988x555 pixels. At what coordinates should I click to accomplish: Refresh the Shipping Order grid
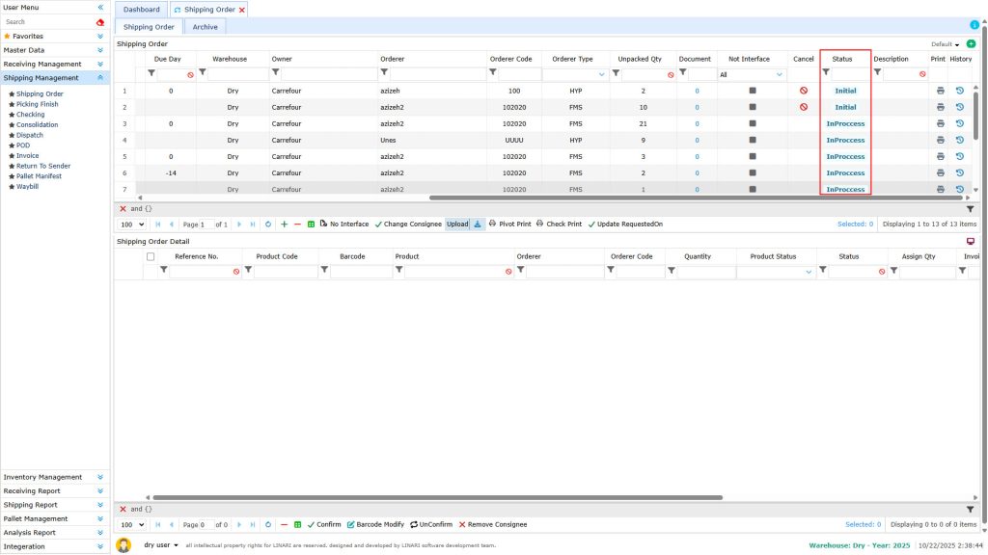(266, 224)
